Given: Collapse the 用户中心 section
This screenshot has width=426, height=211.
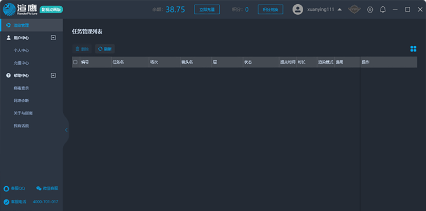Looking at the screenshot, I should [x=53, y=38].
